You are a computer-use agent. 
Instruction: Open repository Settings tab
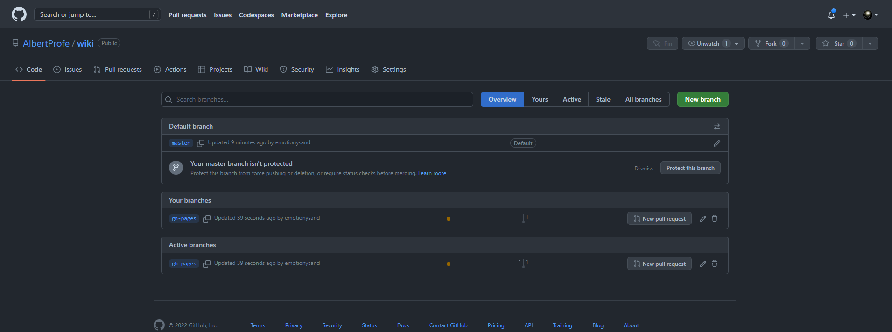[x=388, y=69]
